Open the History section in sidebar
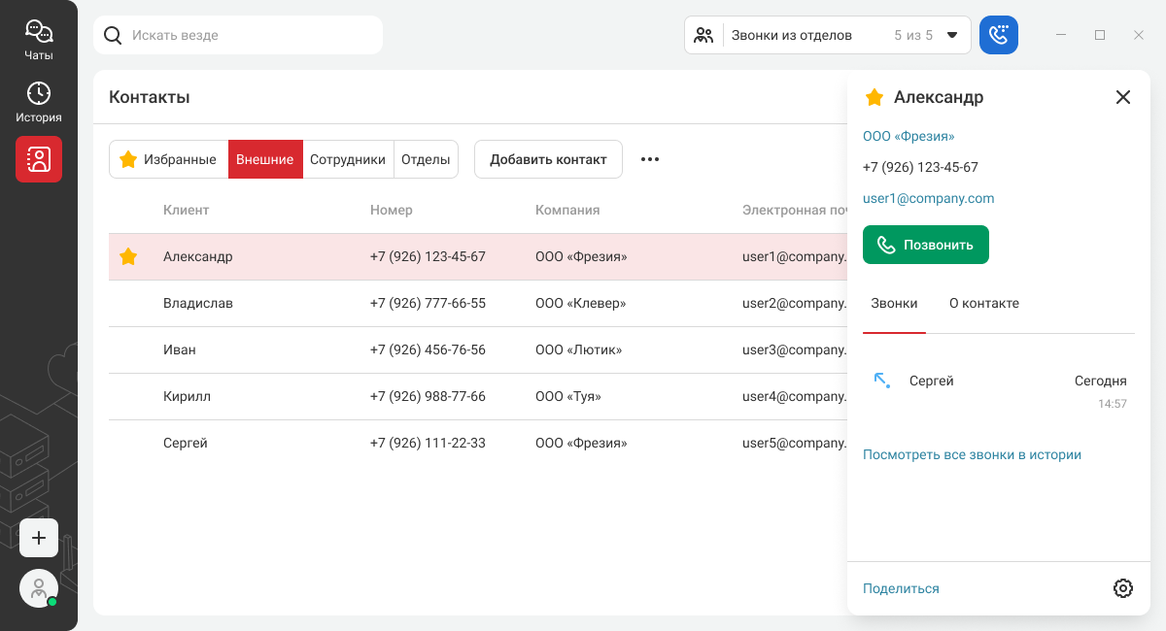 pos(39,103)
